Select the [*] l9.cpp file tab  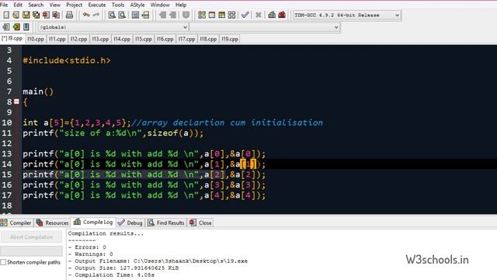pos(12,38)
